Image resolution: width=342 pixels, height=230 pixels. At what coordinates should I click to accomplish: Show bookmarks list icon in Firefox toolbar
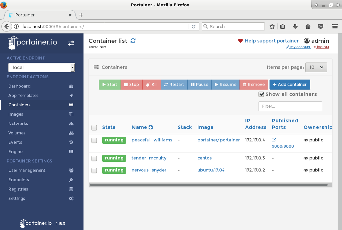(283, 26)
